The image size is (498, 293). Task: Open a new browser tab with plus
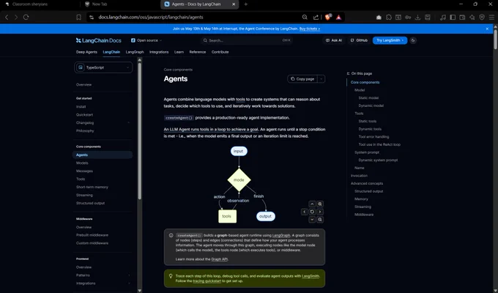coord(245,4)
